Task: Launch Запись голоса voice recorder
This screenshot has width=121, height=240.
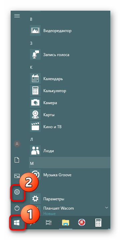Action: [70, 55]
